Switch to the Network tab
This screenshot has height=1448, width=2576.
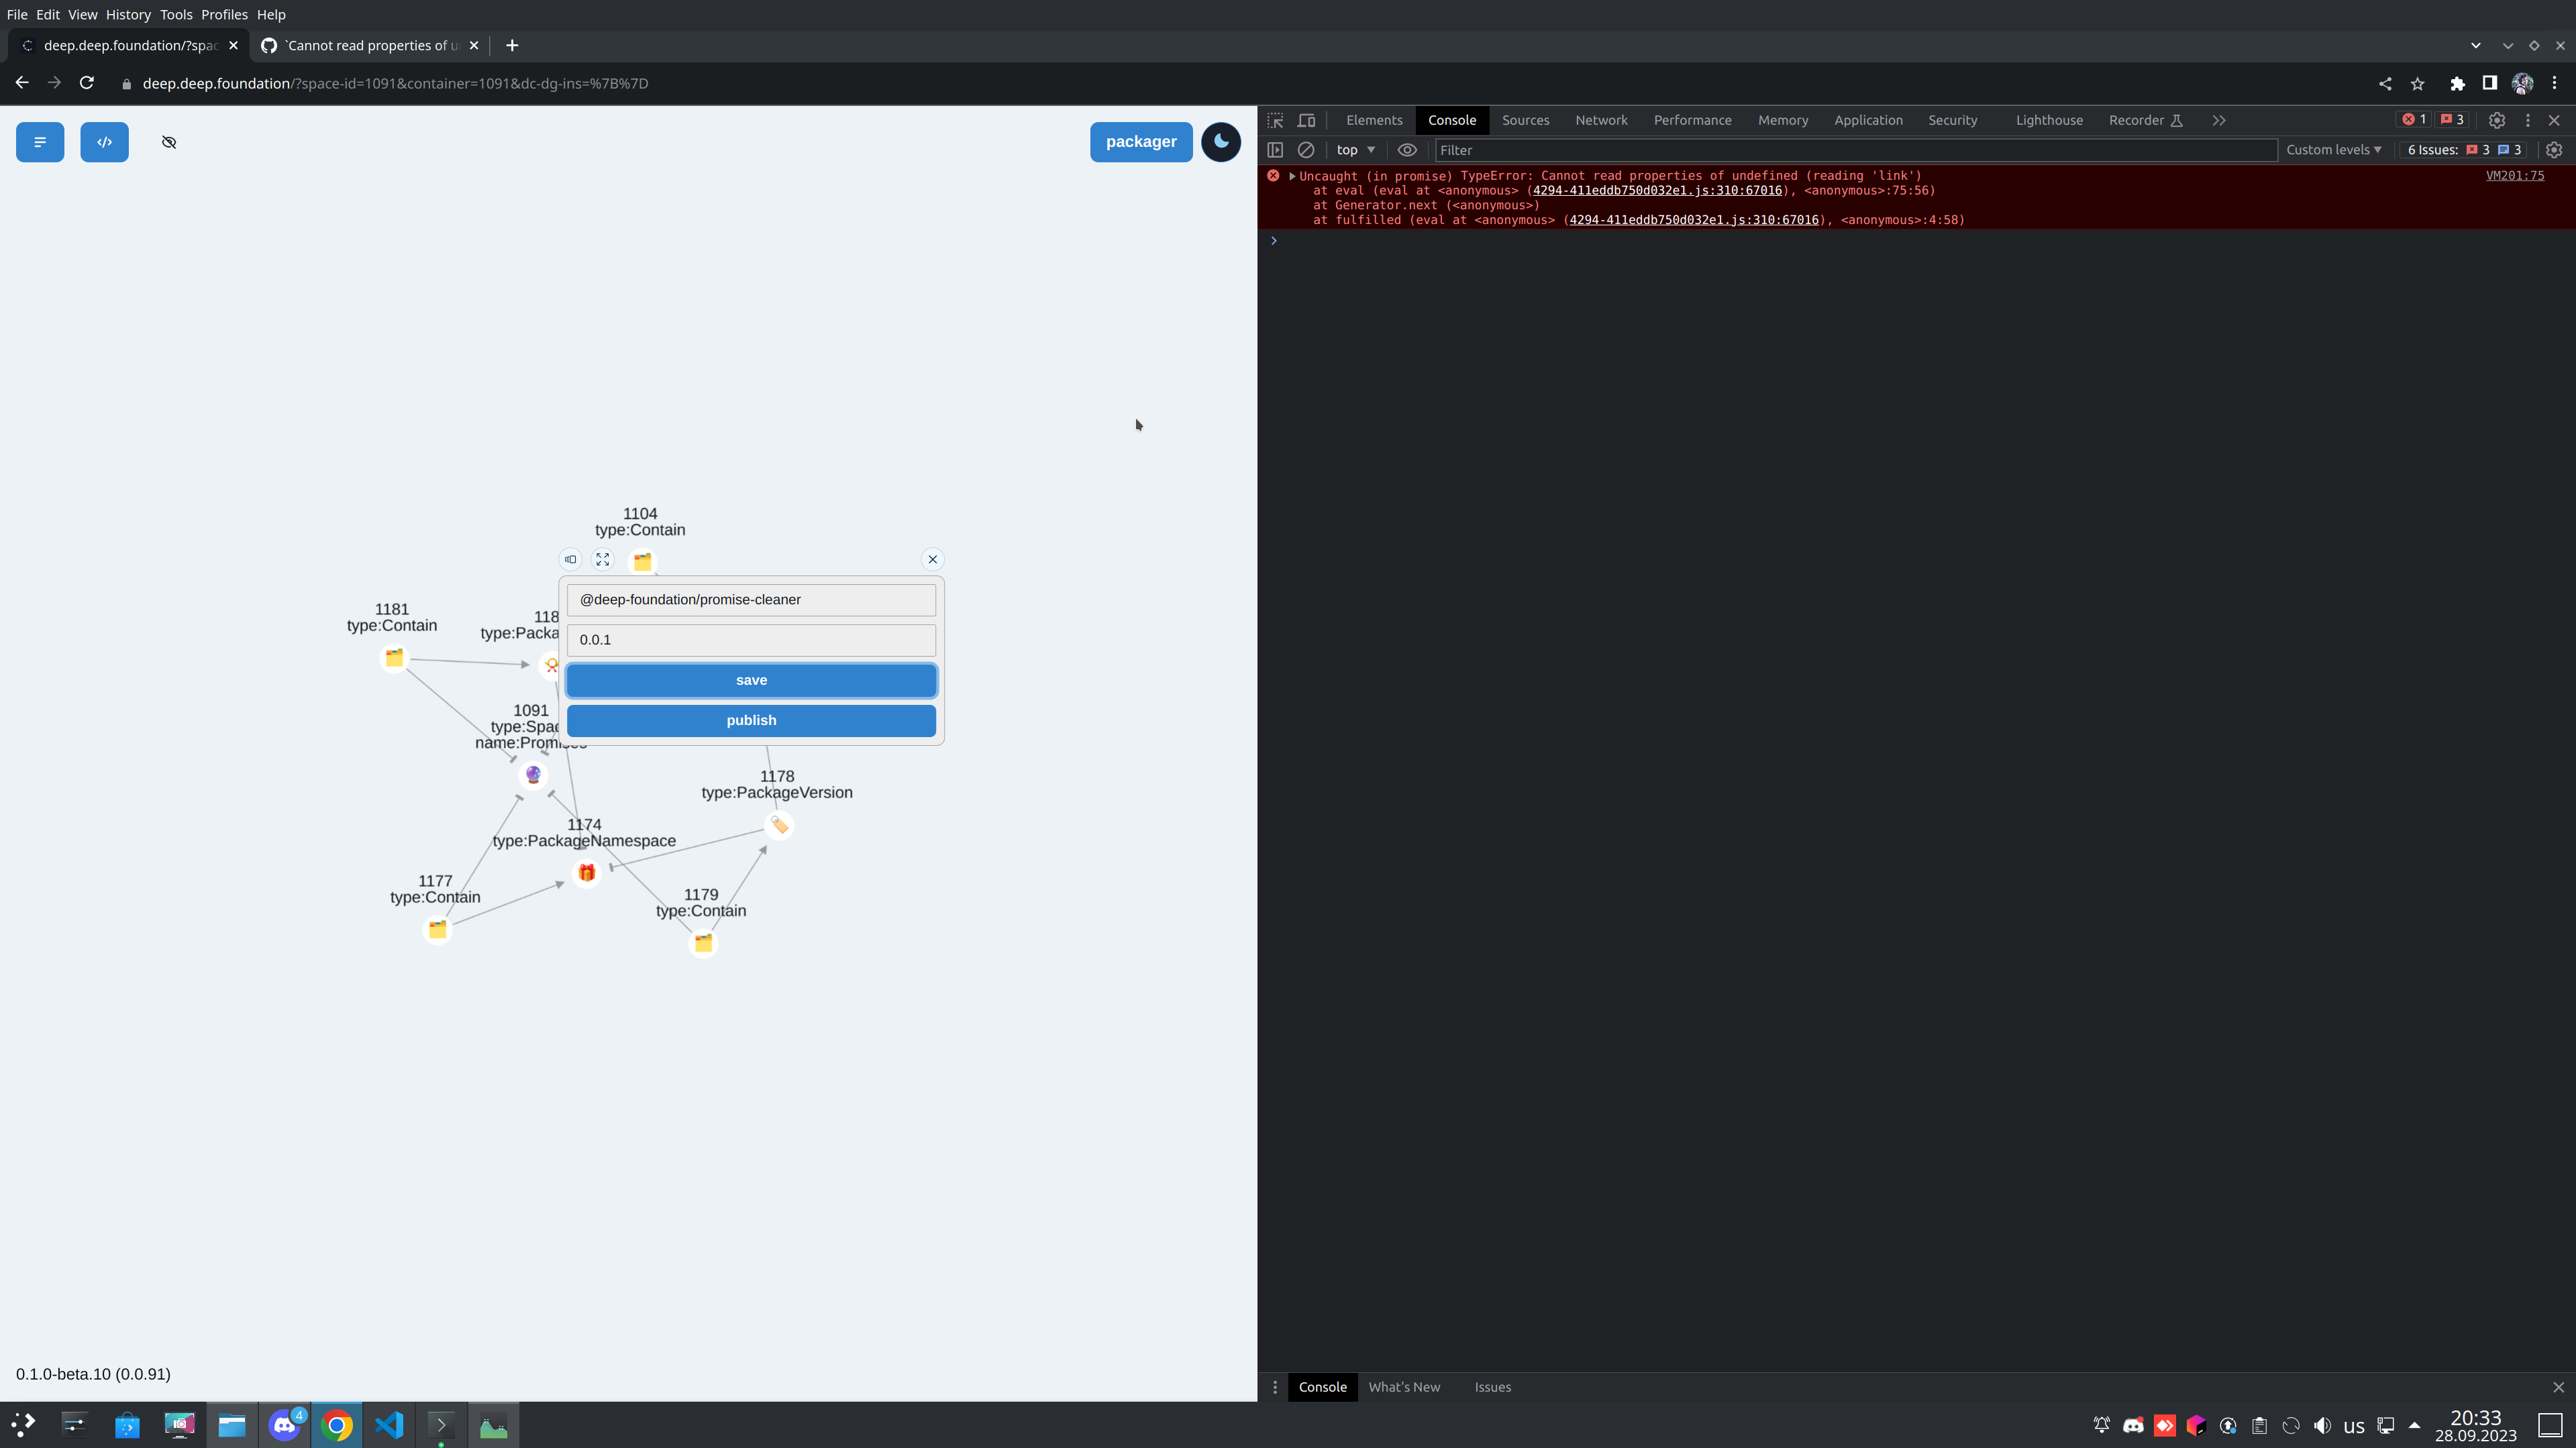point(1601,120)
